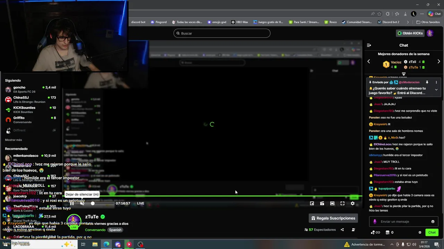
Task: Open Edge favorites list icon
Action: (396, 14)
